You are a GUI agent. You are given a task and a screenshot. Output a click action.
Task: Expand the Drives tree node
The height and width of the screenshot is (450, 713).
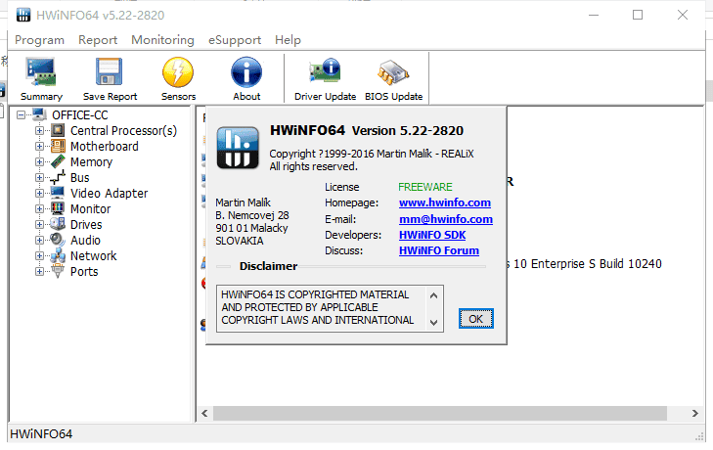tap(40, 225)
